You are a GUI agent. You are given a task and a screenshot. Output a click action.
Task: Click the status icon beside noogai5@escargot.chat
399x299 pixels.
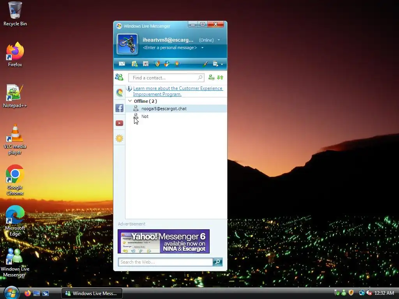[136, 109]
